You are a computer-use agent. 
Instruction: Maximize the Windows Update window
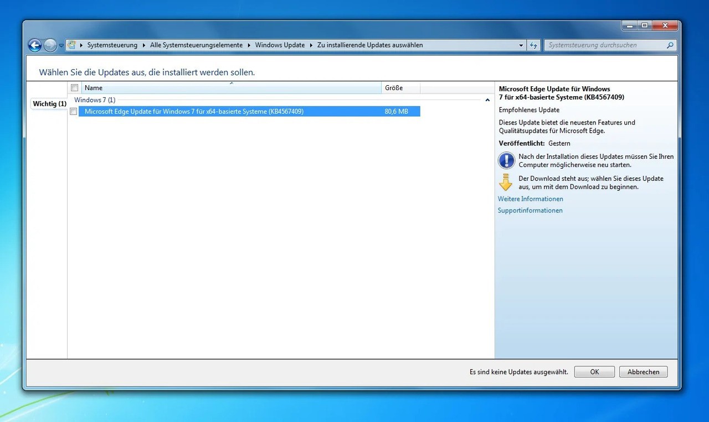click(644, 25)
